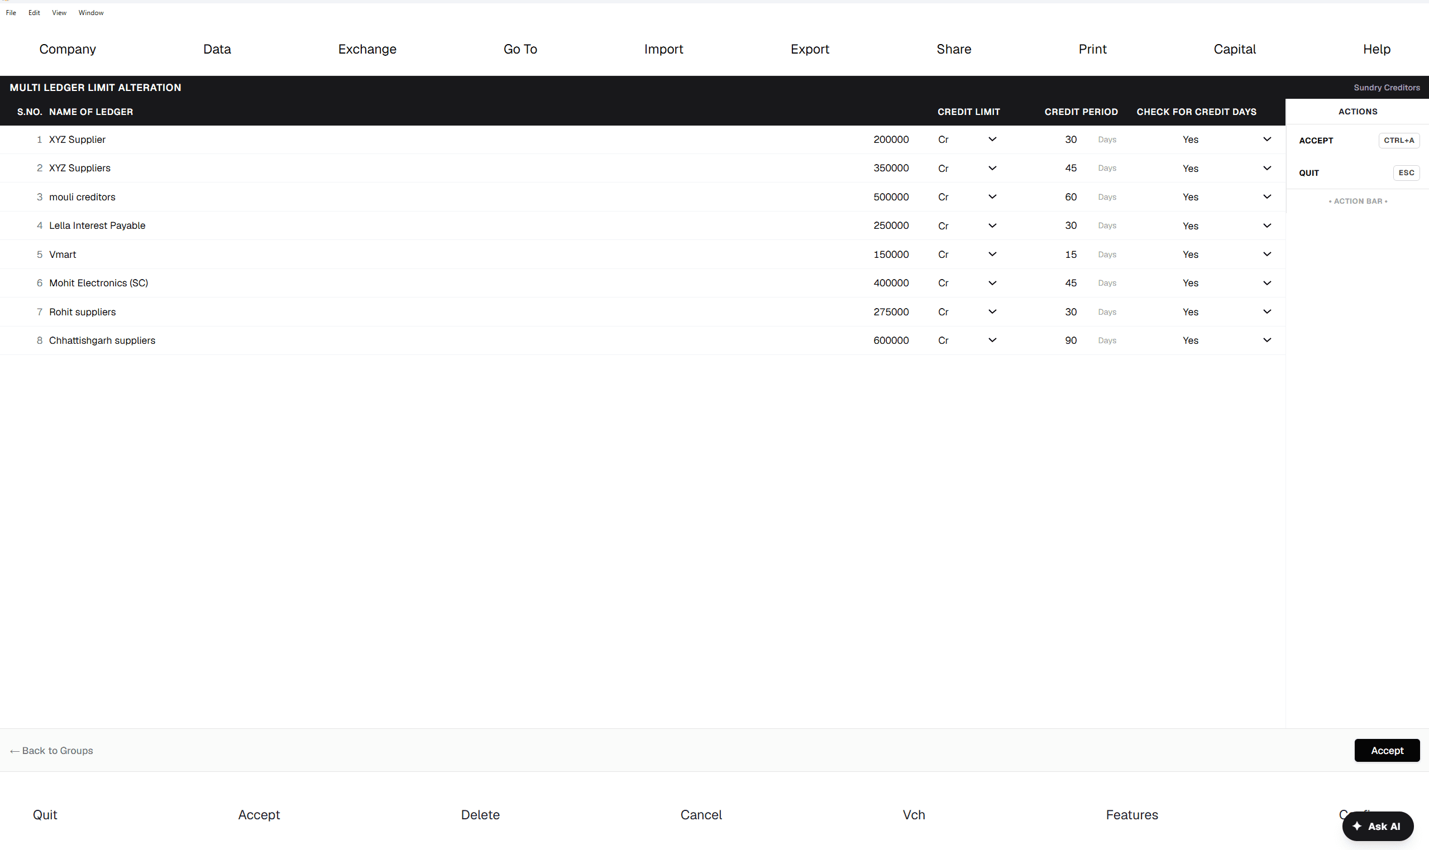The image size is (1429, 850).
Task: Go Back to Groups
Action: point(51,750)
